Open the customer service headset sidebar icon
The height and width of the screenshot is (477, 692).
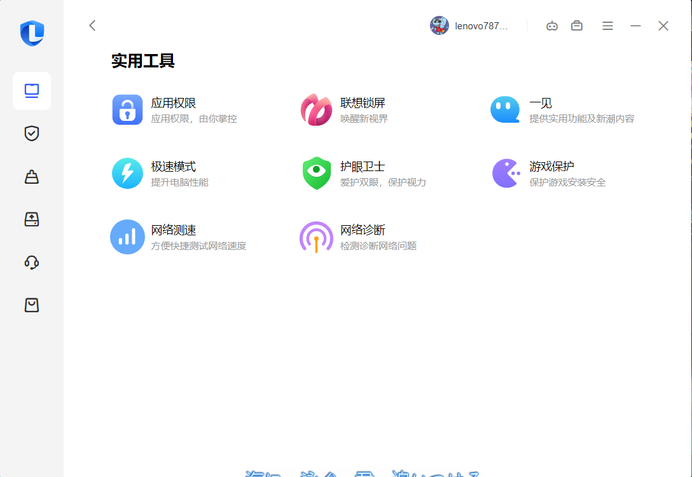tap(32, 262)
